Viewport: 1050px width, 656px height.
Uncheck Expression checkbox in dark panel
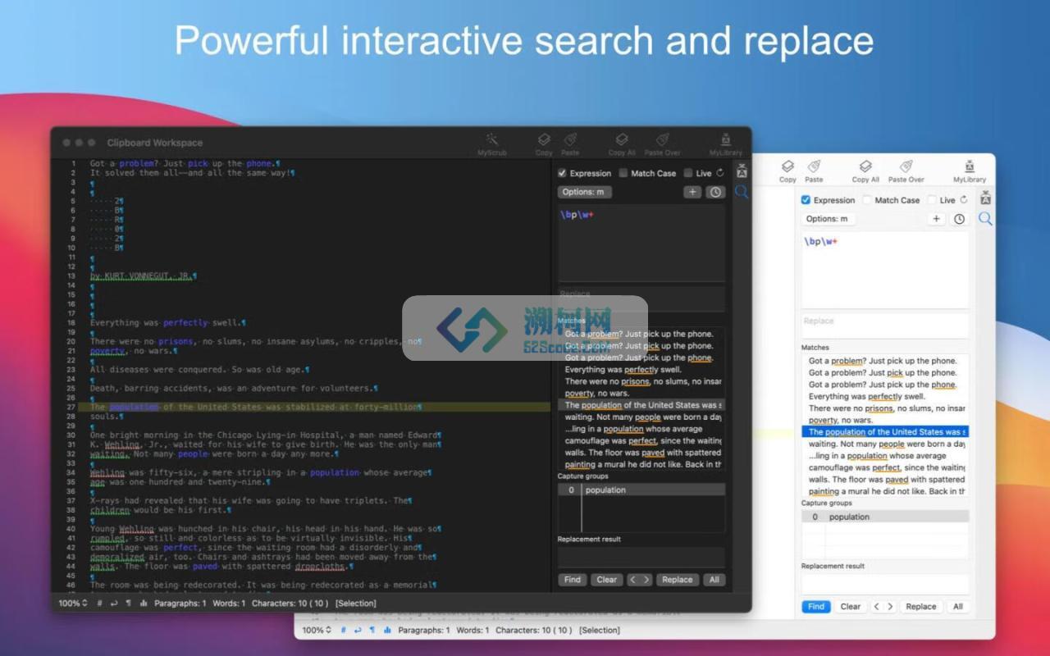click(562, 173)
